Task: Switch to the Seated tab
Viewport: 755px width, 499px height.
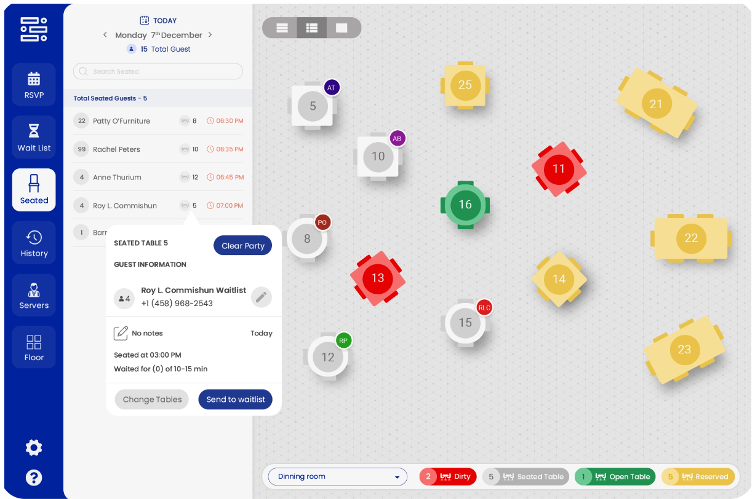Action: click(x=34, y=190)
